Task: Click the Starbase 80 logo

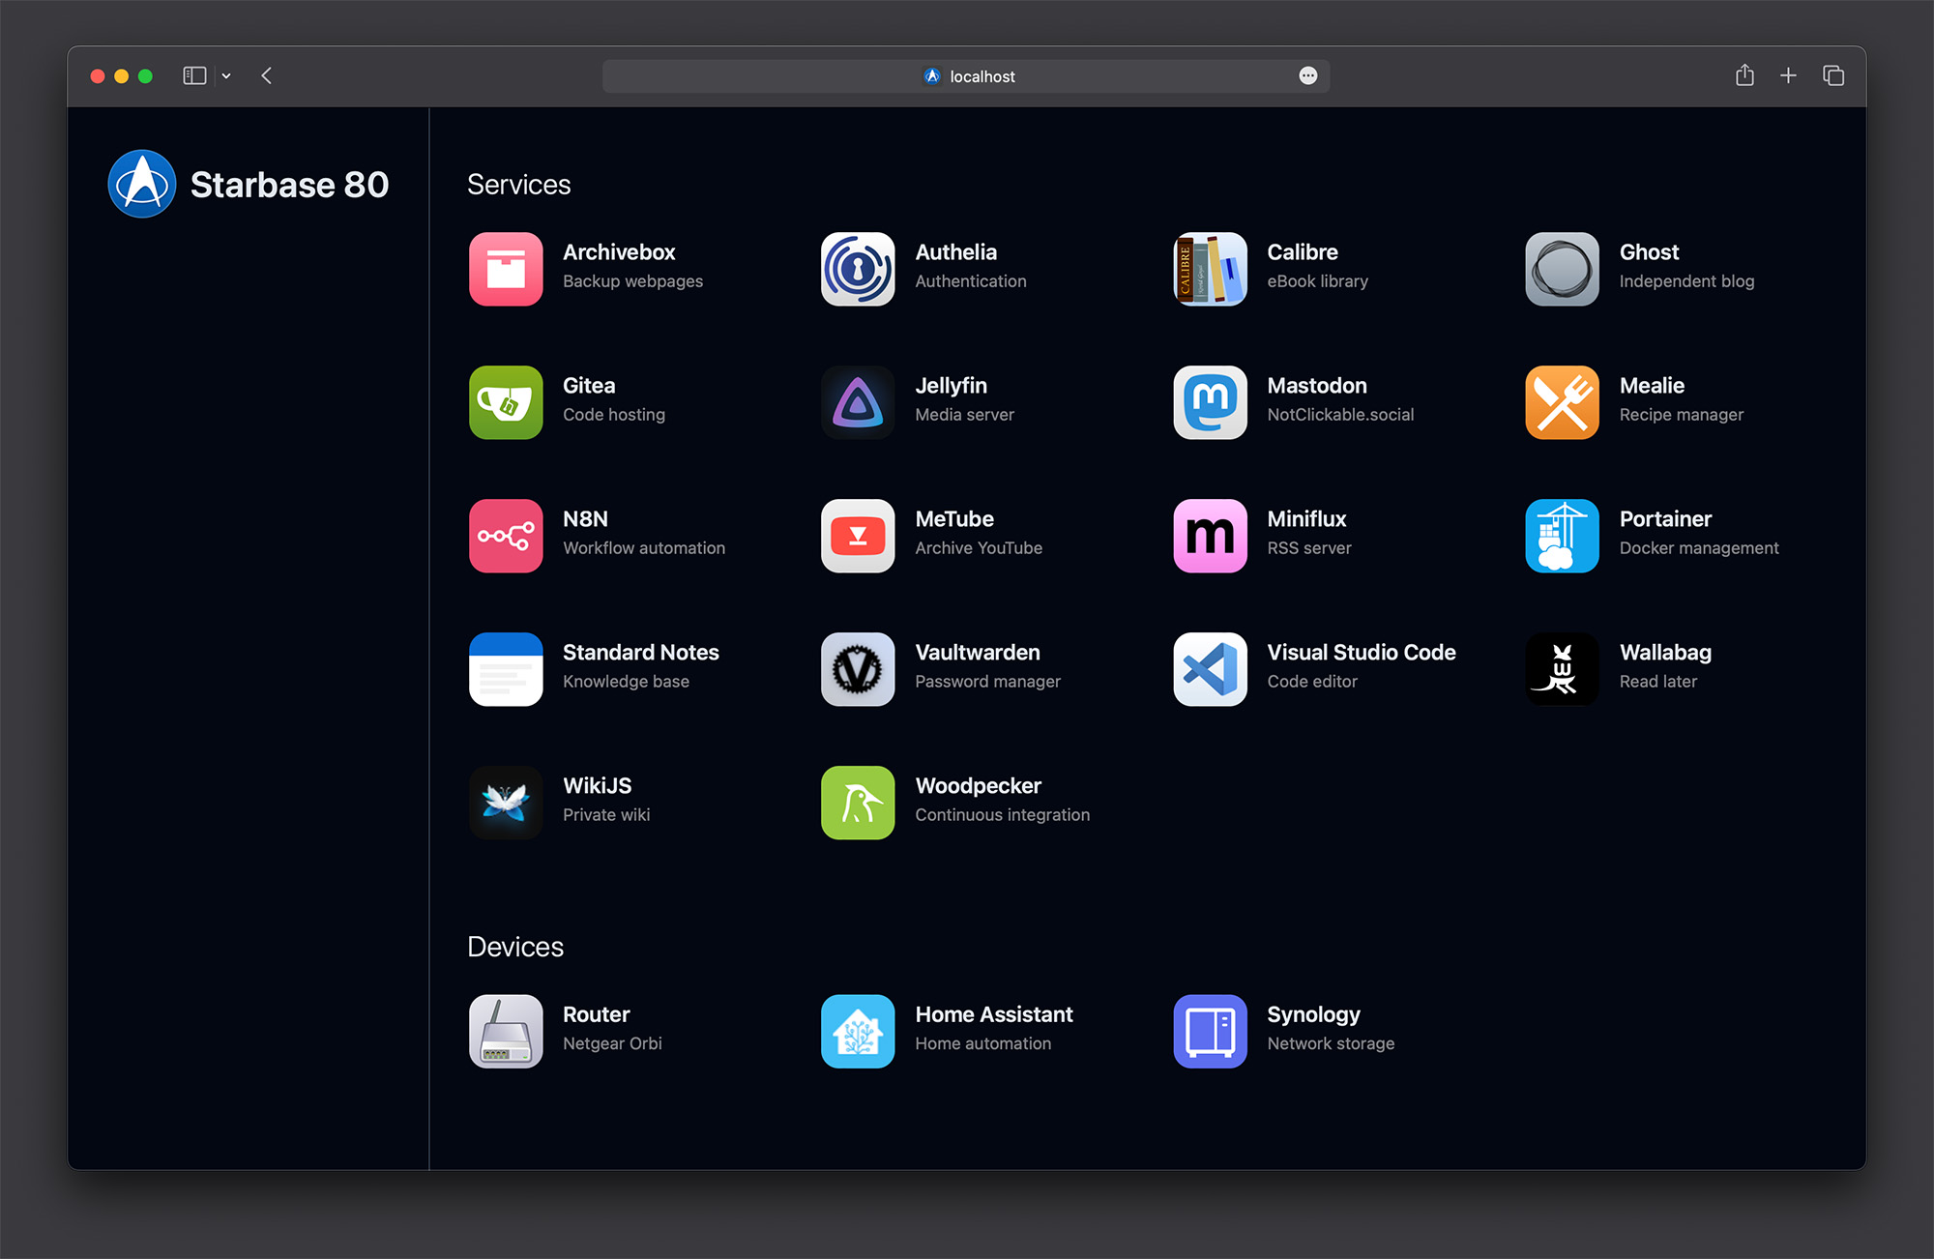Action: (142, 184)
